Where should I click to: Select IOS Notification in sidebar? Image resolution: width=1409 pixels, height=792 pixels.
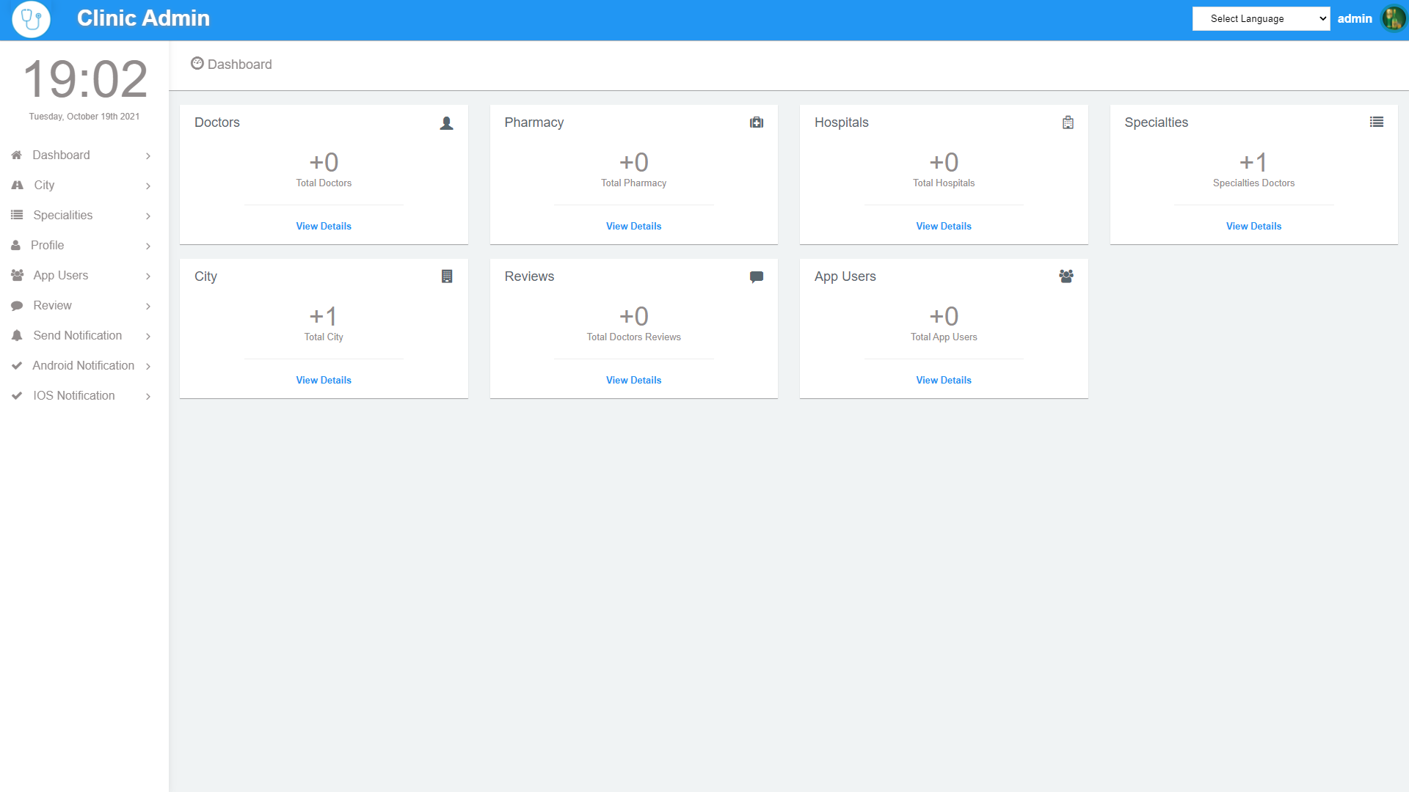pyautogui.click(x=73, y=396)
